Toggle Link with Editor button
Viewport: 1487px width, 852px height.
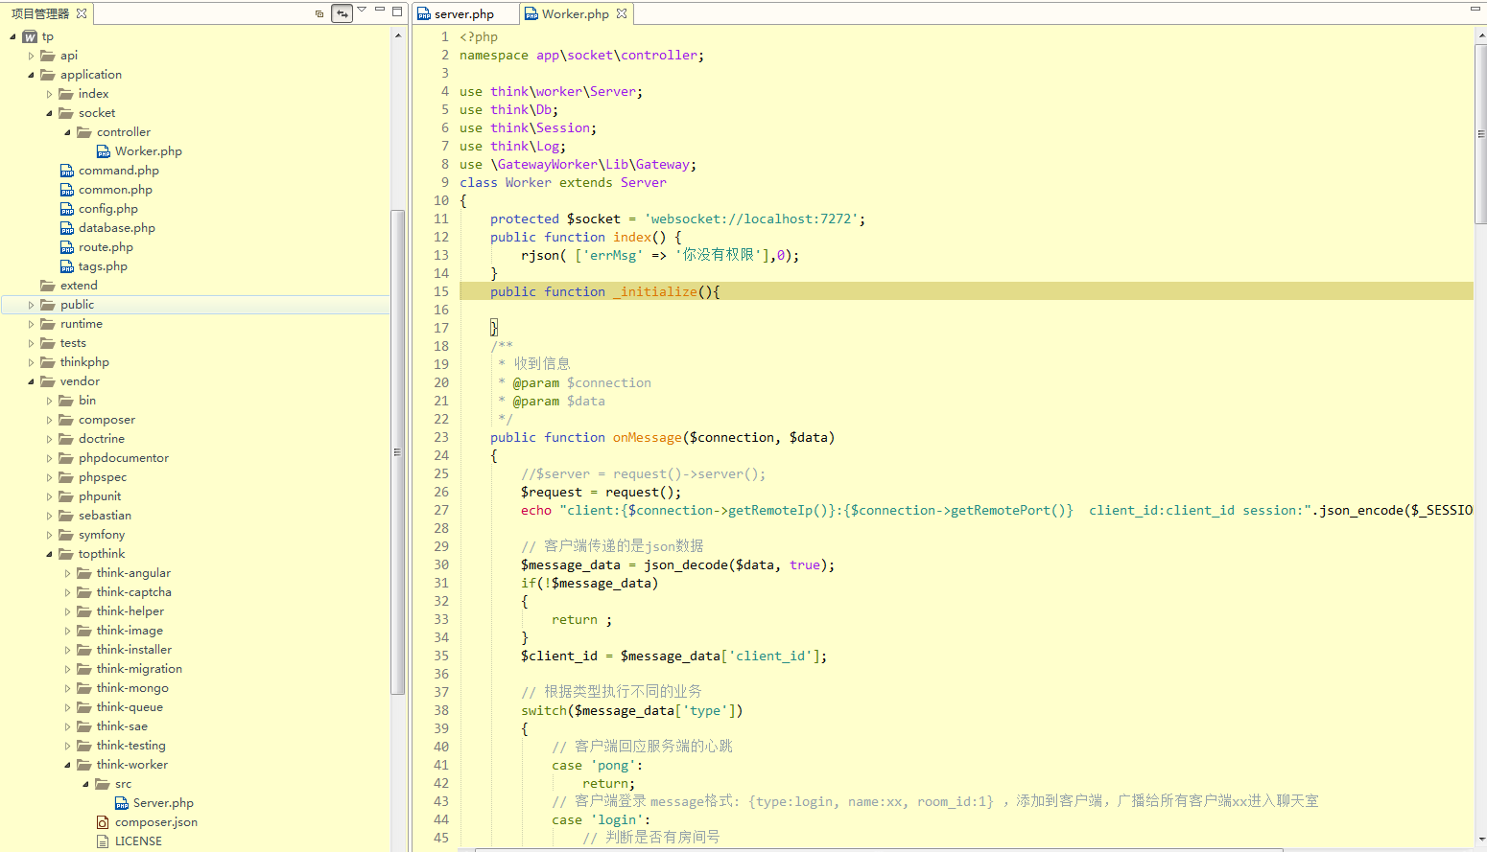click(x=342, y=13)
